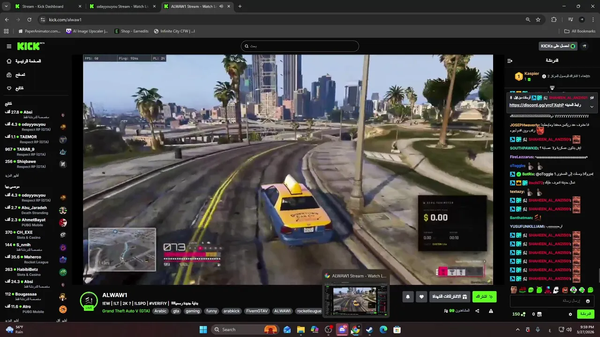This screenshot has width=600, height=337.
Task: Click the FivemGTAV tag
Action: pos(256,311)
